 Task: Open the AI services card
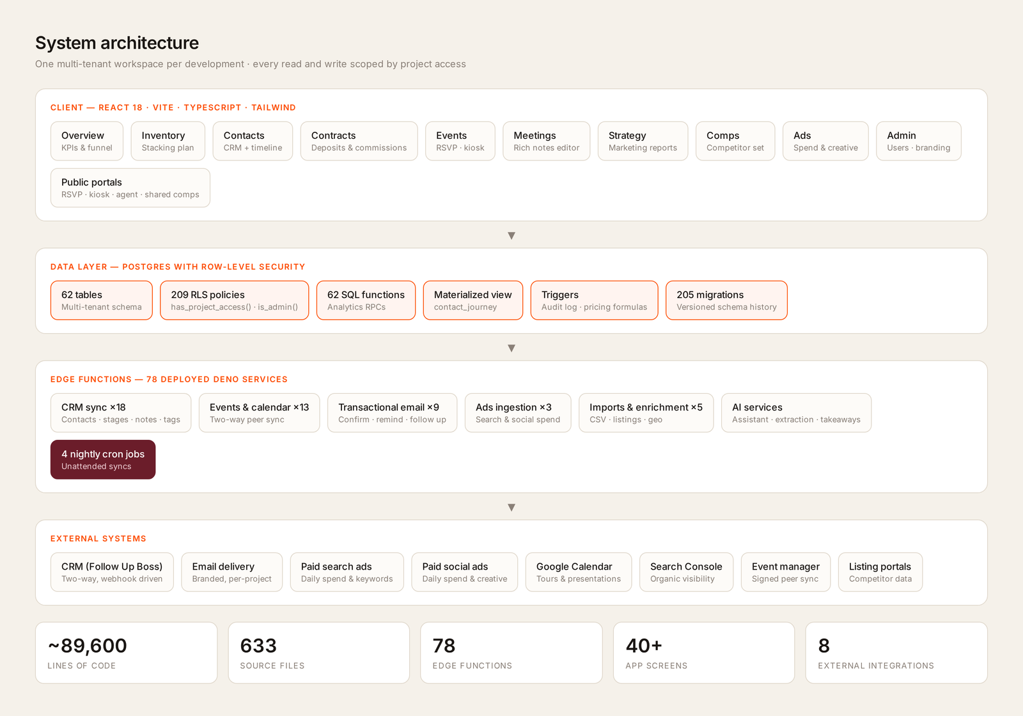coord(797,413)
